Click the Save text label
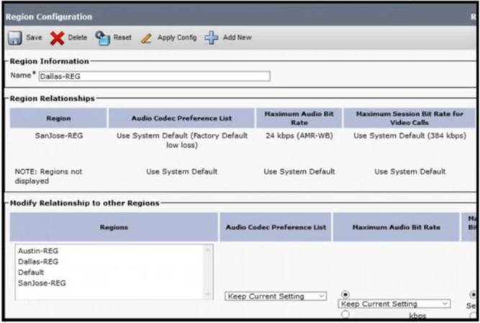 point(35,37)
